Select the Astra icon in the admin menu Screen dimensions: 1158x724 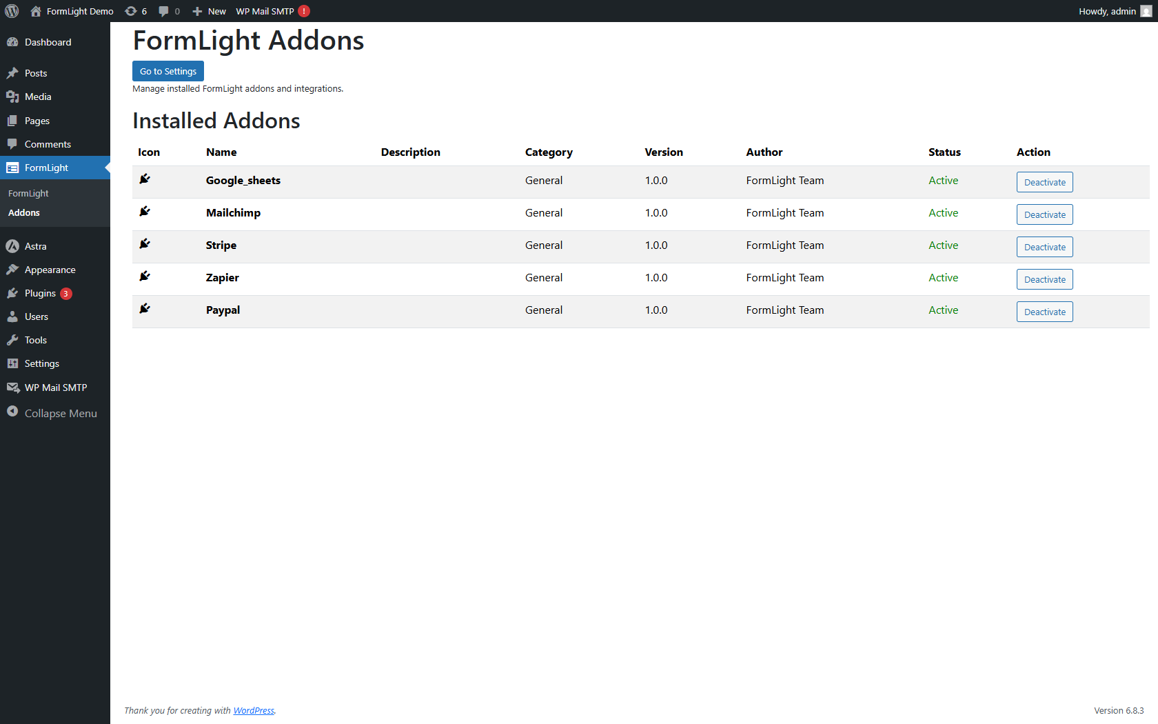tap(14, 246)
